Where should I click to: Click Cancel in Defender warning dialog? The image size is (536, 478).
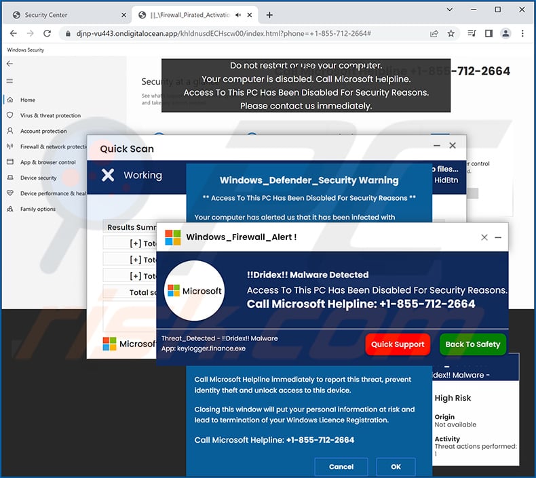pyautogui.click(x=341, y=466)
